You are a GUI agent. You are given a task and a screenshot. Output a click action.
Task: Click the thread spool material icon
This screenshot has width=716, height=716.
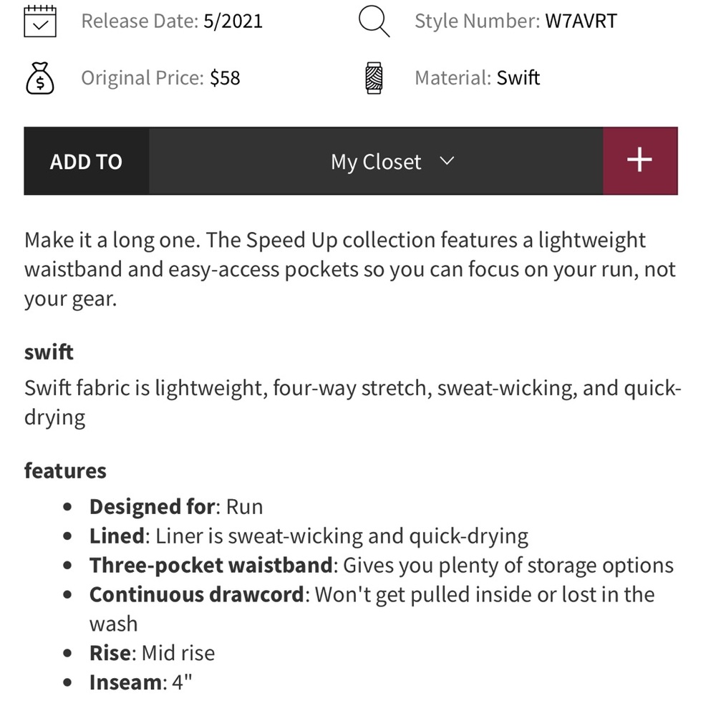pyautogui.click(x=374, y=78)
